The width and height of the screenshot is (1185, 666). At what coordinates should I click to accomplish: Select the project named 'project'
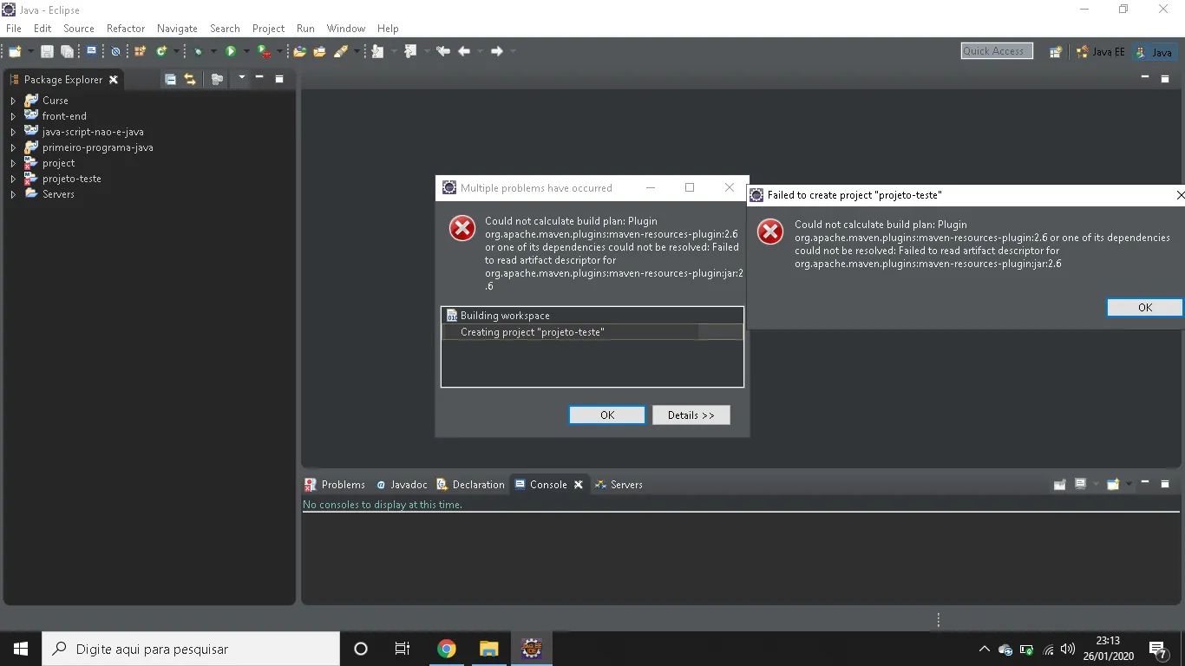click(x=58, y=163)
